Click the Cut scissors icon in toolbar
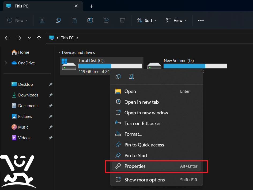 [x=42, y=21]
